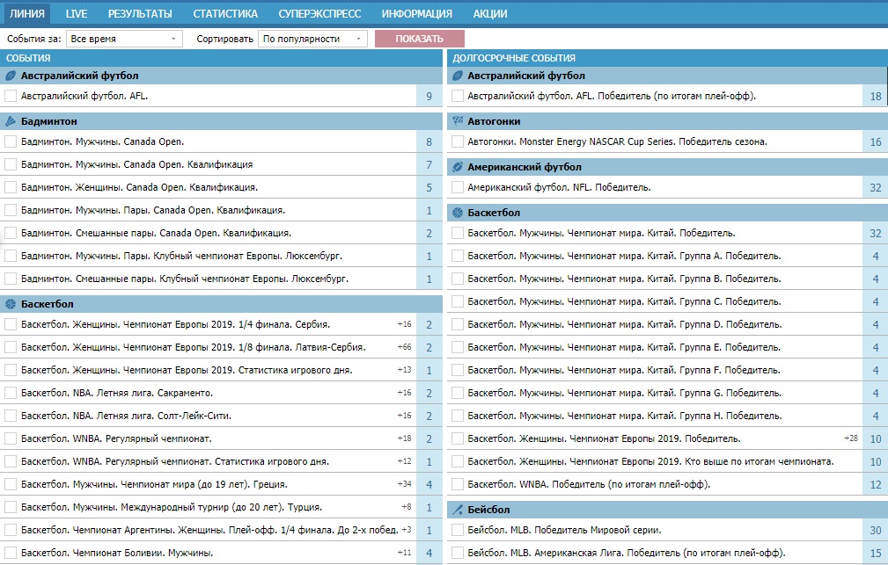
Task: Check Смешанные пары. Canada Open. Квалификация.
Action: 11,233
